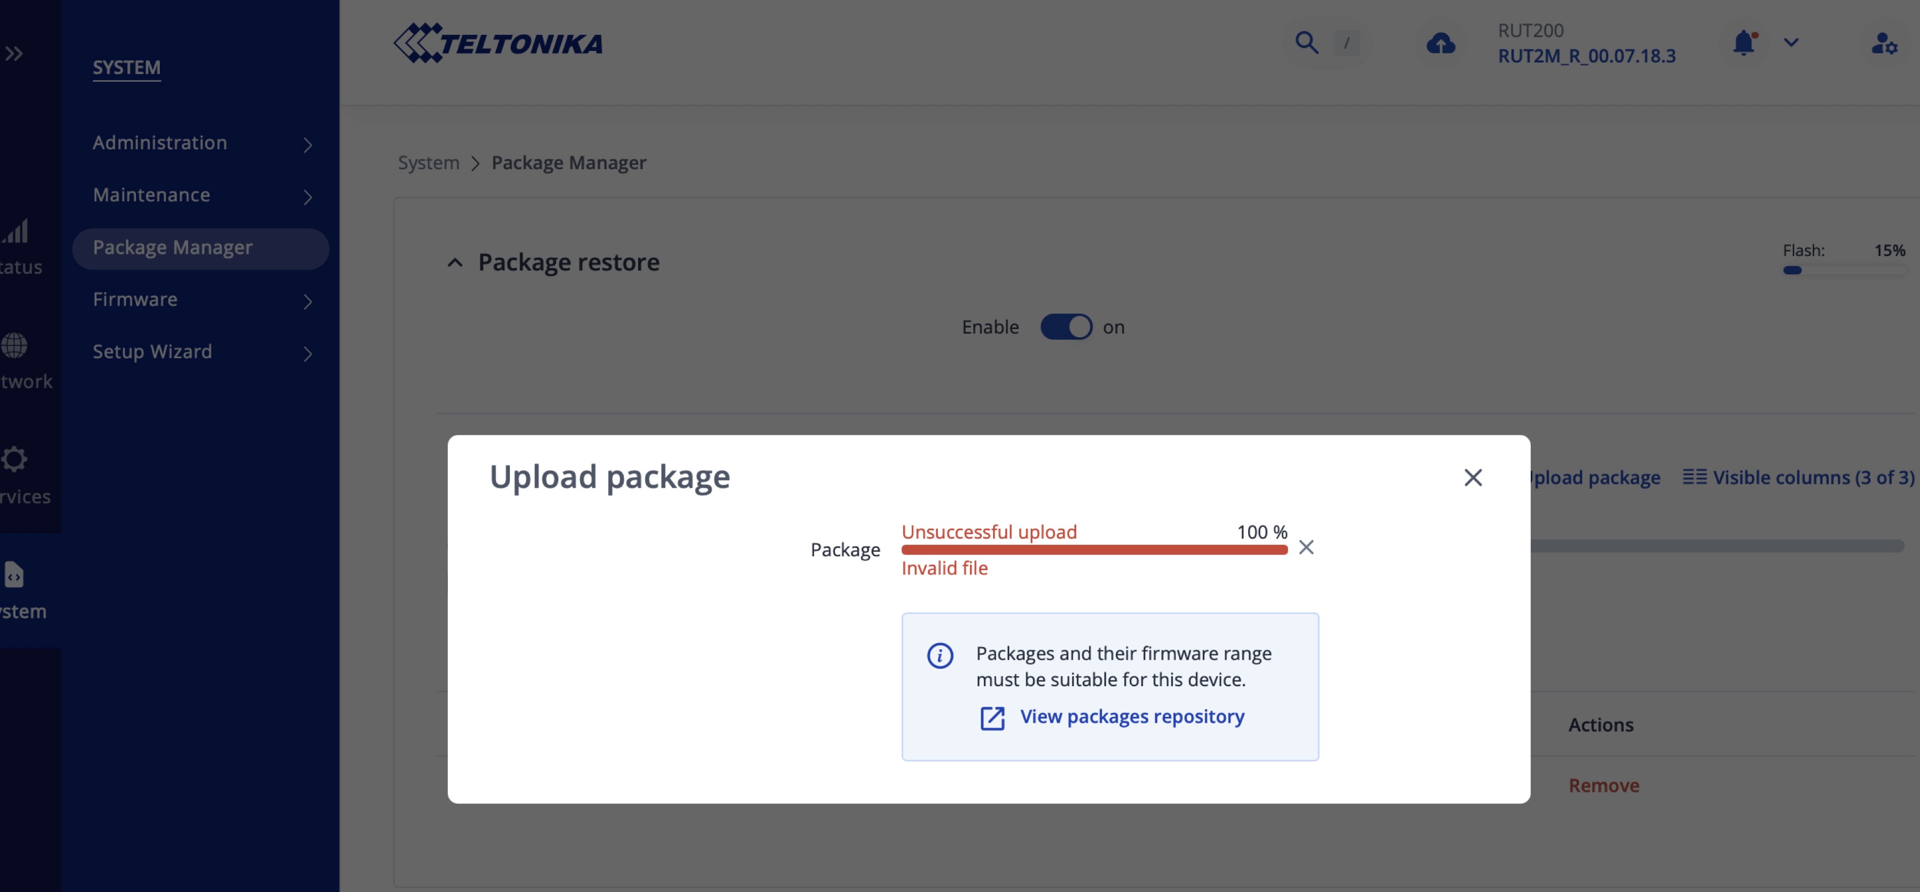Viewport: 1920px width, 892px height.
Task: Click the red Remove action
Action: click(x=1603, y=785)
